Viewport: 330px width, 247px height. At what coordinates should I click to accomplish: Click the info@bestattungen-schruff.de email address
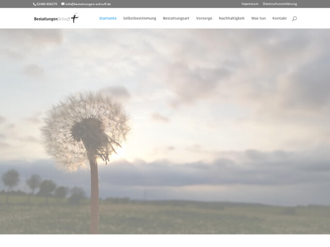click(x=88, y=4)
